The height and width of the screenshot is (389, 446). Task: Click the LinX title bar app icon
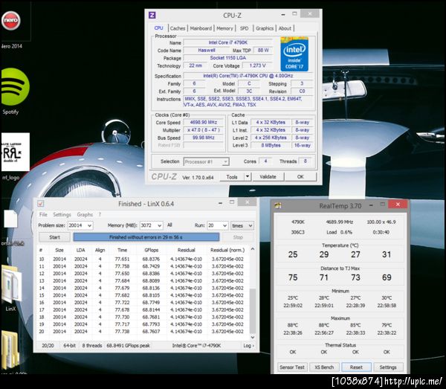41,204
